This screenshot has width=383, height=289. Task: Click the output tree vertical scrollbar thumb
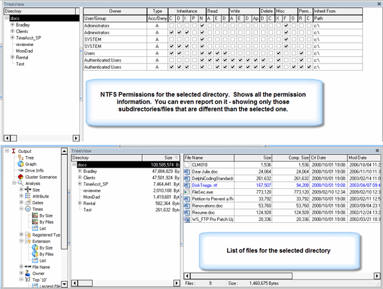pyautogui.click(x=64, y=202)
